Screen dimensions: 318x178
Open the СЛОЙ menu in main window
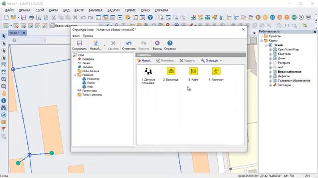click(40, 10)
